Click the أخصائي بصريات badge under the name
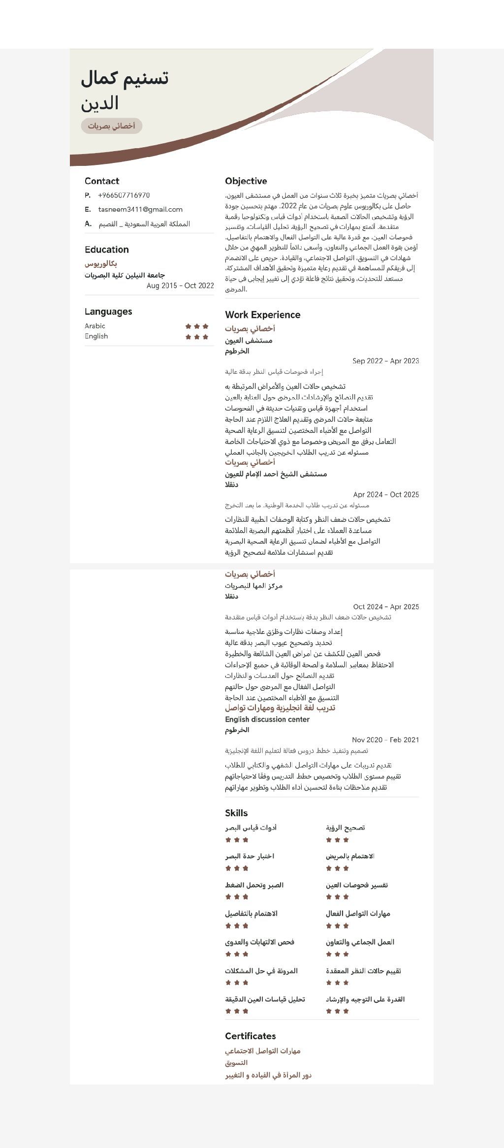Screen dimensions: 504x1148 click(x=112, y=126)
